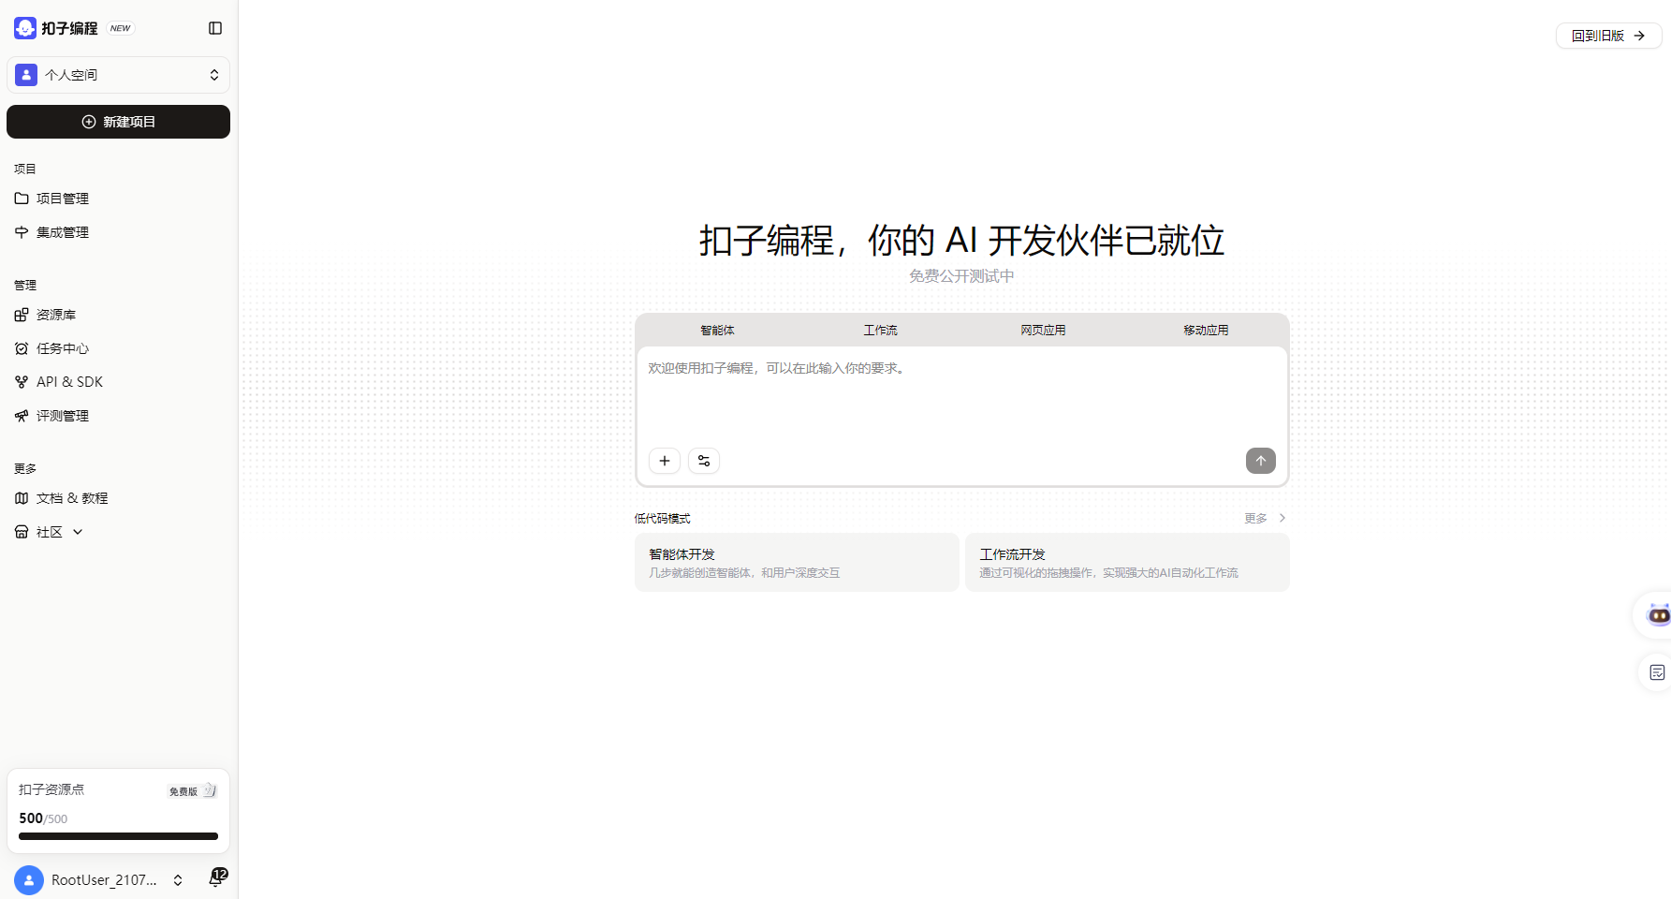Open the settings sliders icon in the prompt box
This screenshot has width=1671, height=899.
pyautogui.click(x=704, y=461)
